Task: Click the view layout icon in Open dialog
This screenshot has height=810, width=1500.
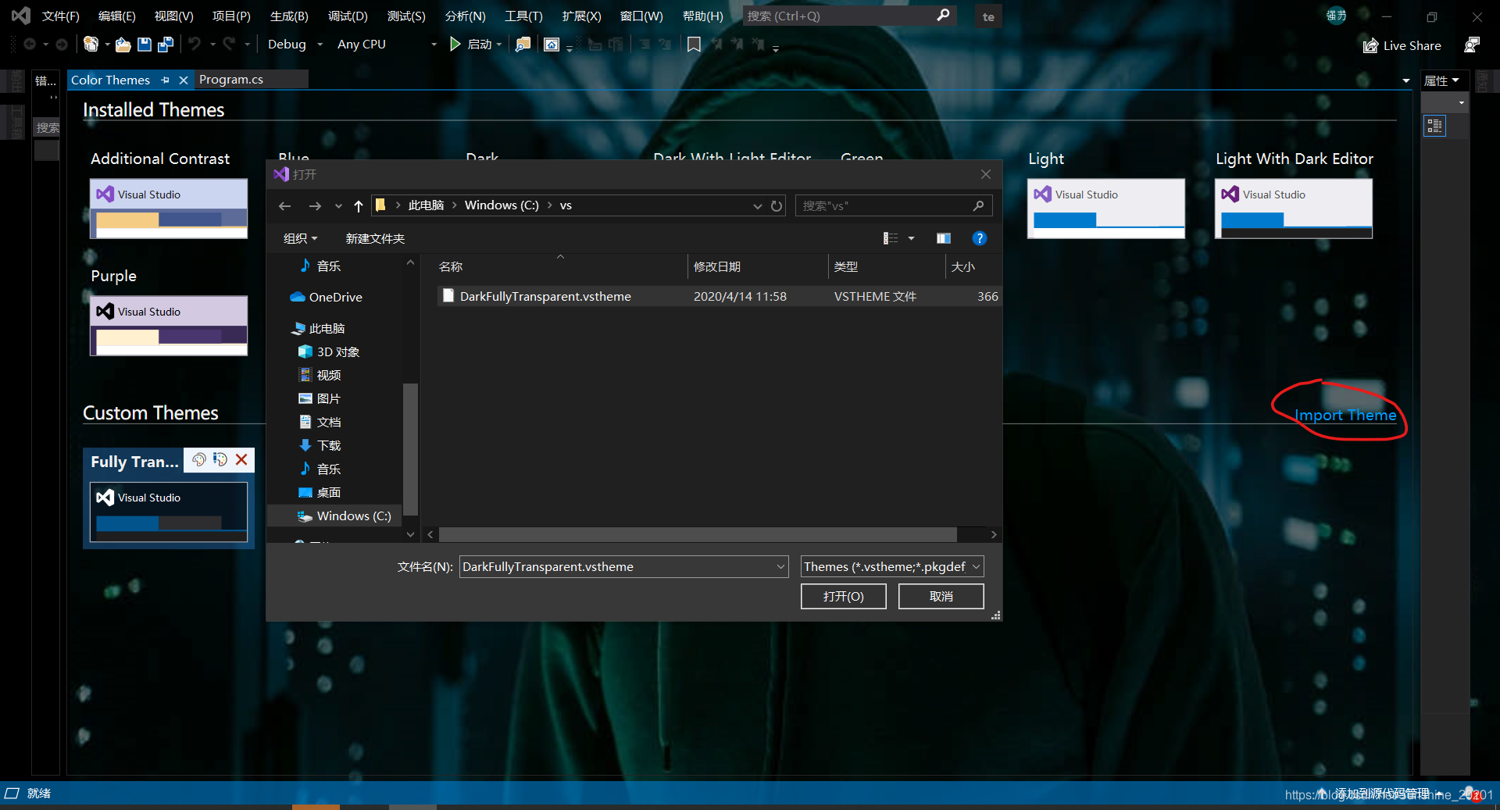Action: [891, 238]
